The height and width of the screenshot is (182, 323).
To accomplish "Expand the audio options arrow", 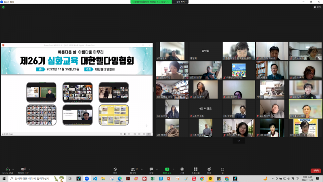I will (x=13, y=169).
